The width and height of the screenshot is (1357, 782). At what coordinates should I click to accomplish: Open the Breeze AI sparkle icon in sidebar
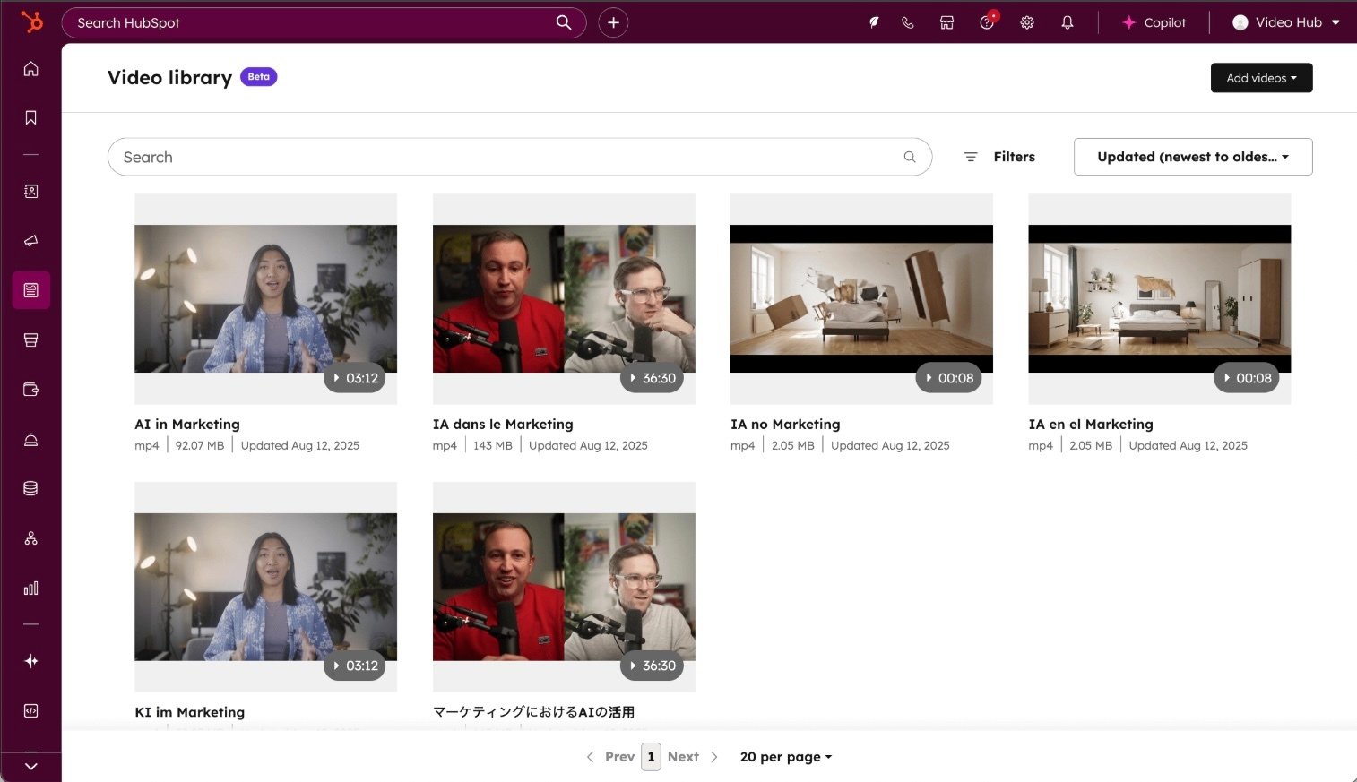(x=30, y=660)
